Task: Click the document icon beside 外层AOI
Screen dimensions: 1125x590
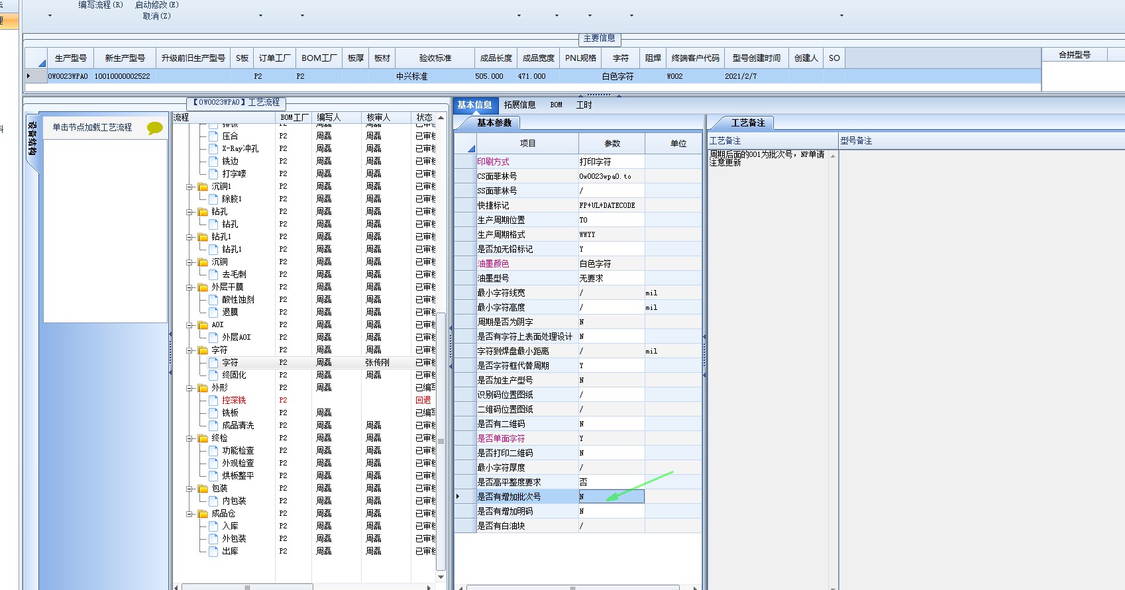Action: [x=213, y=337]
